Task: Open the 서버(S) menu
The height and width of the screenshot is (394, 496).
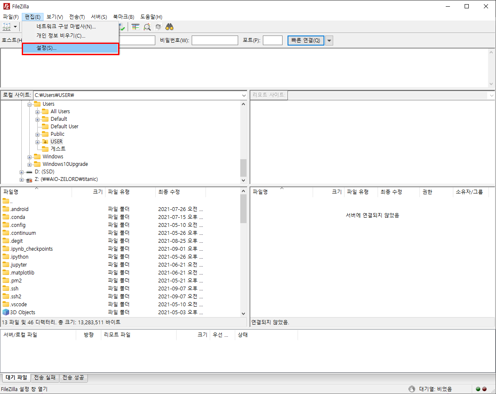Action: 99,17
